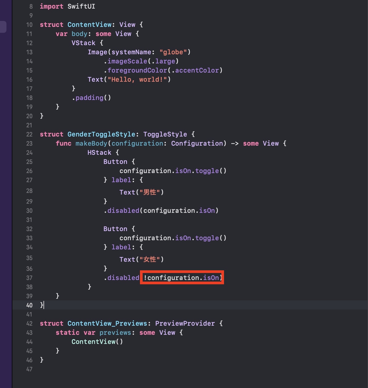Click the ".accentColor" value
The width and height of the screenshot is (368, 388).
click(195, 70)
